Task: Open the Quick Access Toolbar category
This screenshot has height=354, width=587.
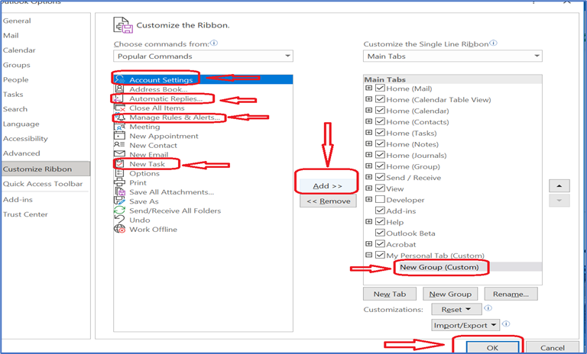Action: (x=43, y=184)
